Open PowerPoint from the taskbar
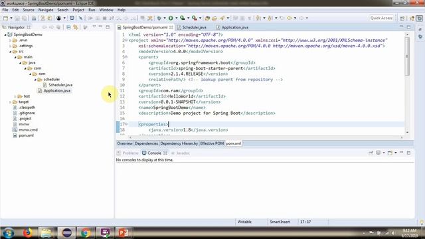 (x=124, y=232)
